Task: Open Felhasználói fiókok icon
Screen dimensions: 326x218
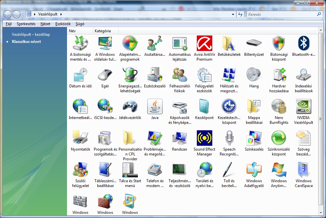Action: (180, 74)
